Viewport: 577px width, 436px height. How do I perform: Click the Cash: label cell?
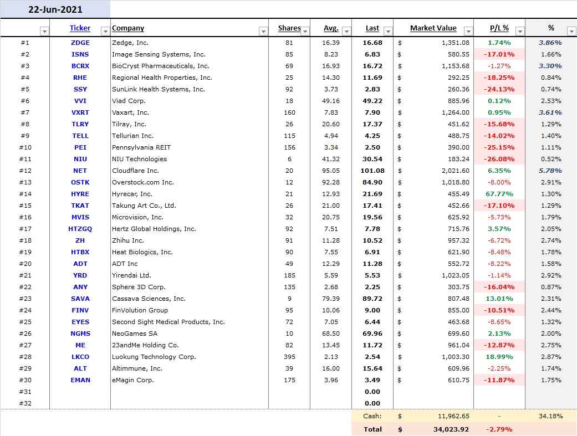coord(372,416)
